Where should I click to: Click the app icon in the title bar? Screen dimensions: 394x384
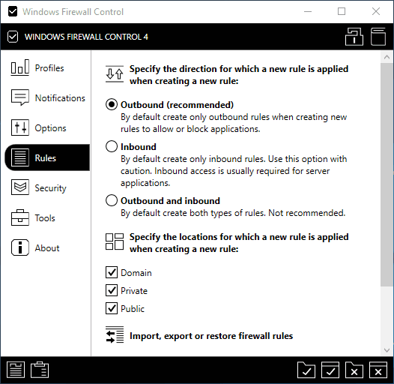click(13, 11)
